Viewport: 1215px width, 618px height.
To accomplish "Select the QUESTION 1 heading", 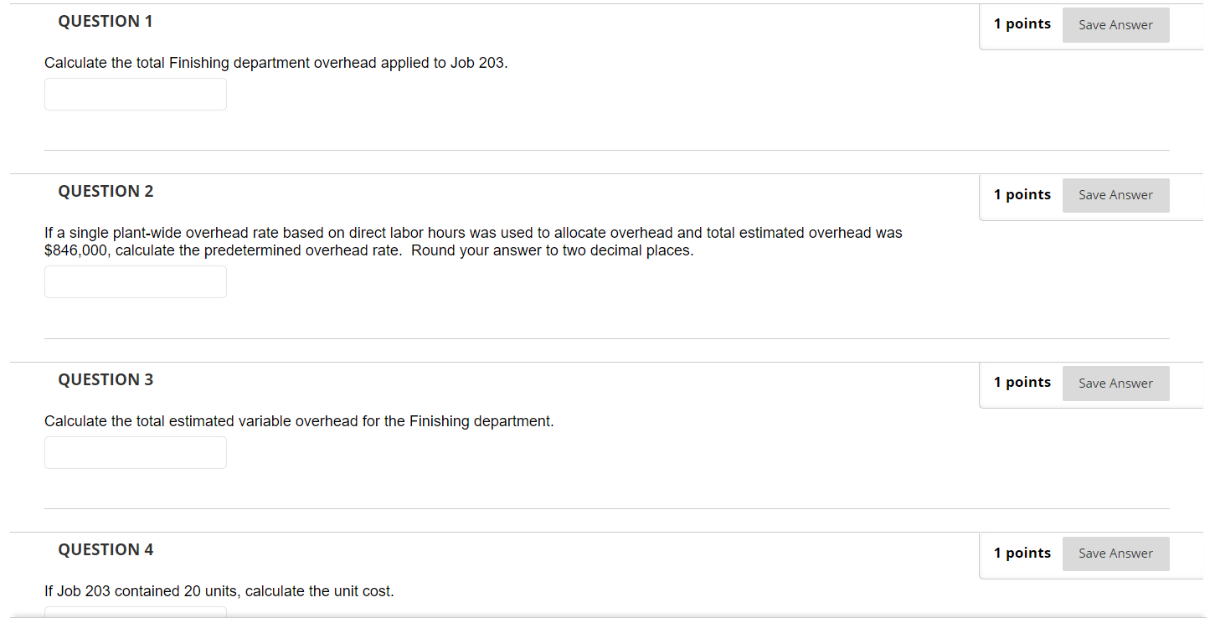I will coord(106,21).
